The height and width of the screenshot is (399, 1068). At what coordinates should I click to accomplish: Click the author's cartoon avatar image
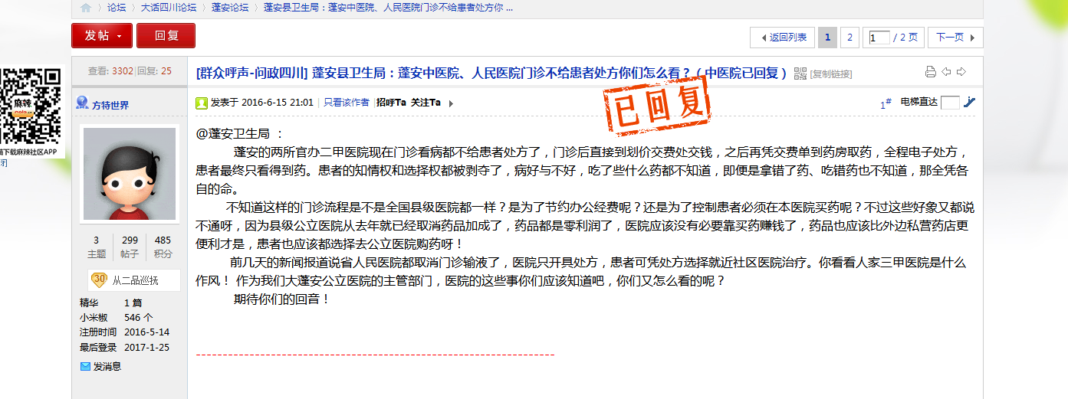129,173
